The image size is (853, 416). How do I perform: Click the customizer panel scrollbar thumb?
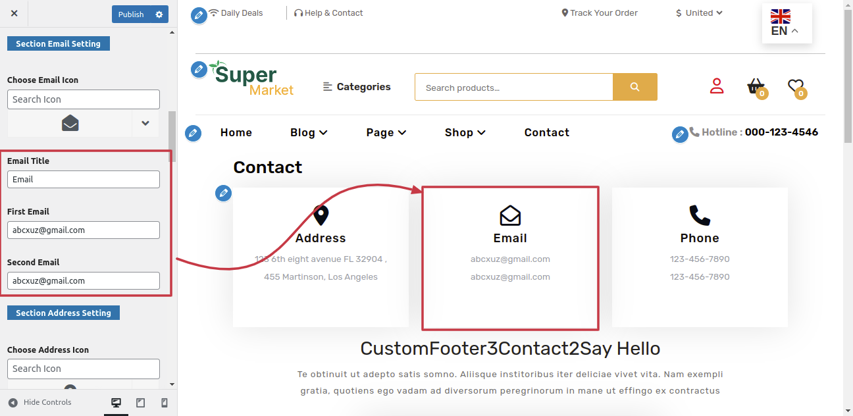[172, 132]
